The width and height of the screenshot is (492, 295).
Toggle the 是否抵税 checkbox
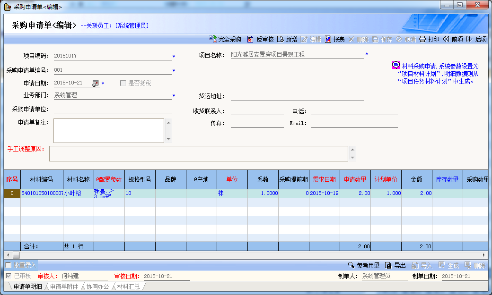click(123, 83)
